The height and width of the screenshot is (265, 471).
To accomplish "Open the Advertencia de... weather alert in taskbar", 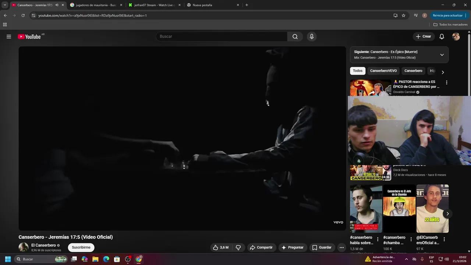I will point(380,259).
